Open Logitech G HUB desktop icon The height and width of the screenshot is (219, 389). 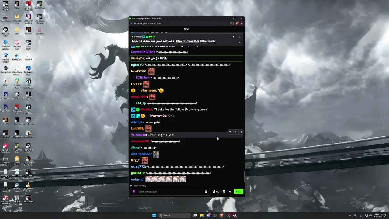click(5, 31)
